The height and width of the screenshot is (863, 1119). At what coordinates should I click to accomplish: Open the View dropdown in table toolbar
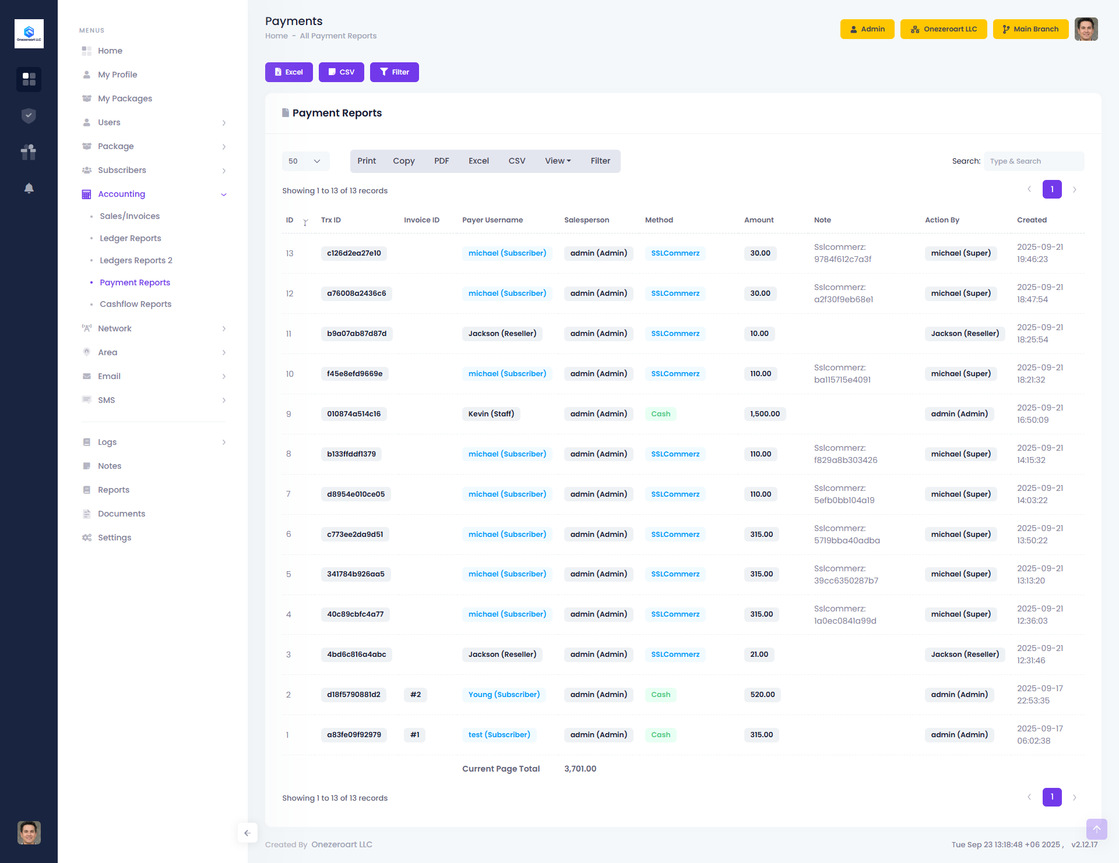pyautogui.click(x=557, y=161)
